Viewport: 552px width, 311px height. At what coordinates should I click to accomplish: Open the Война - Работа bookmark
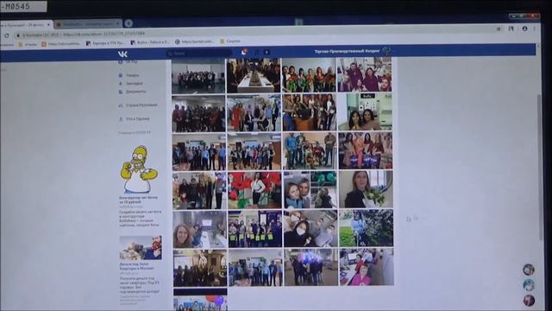click(149, 42)
